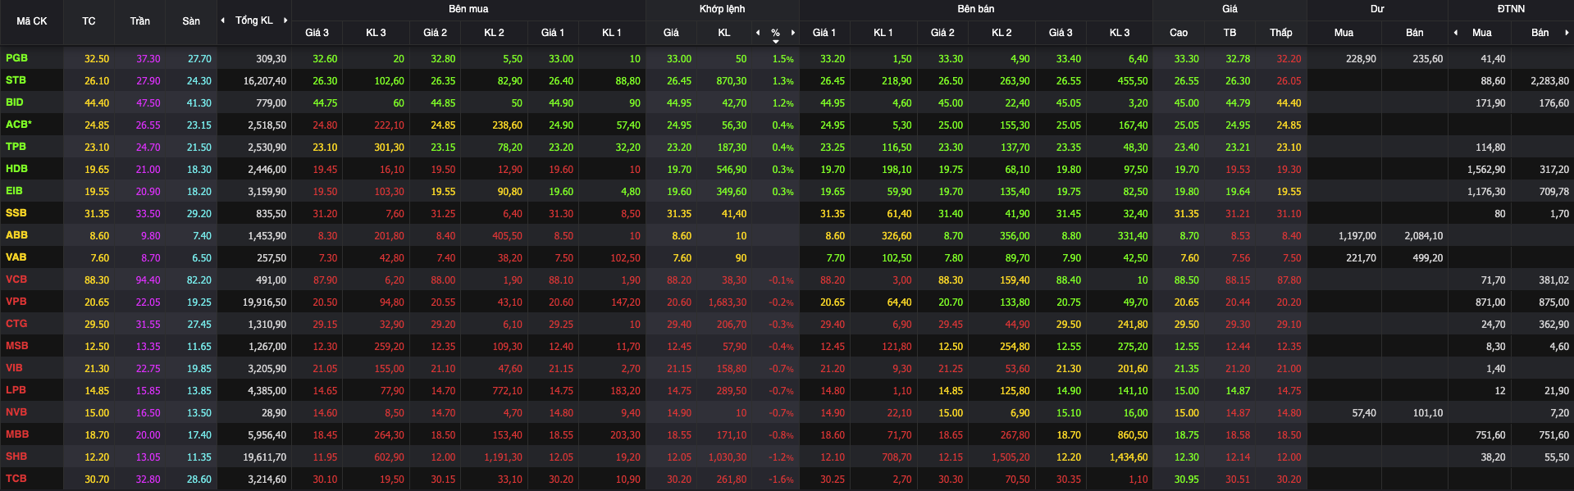Click SHB matched volume 1,030,30
1574x491 pixels.
(x=728, y=457)
